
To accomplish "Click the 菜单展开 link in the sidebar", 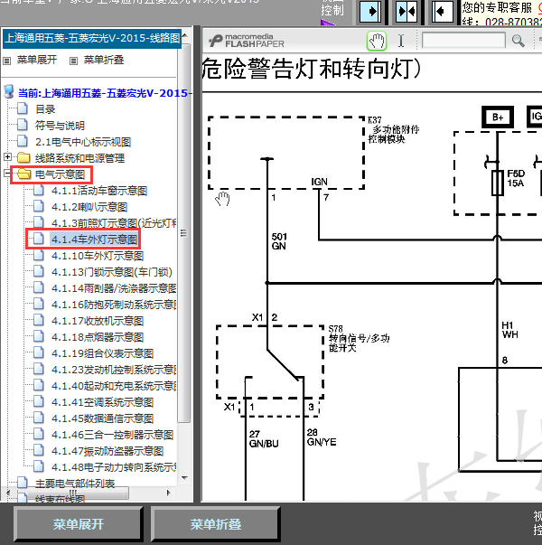I will coord(37,60).
